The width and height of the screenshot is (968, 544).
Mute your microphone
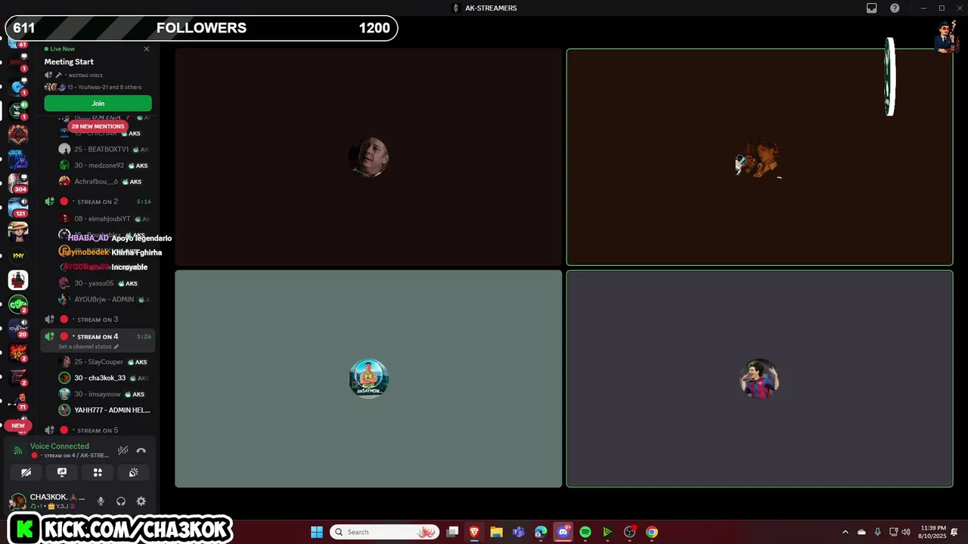tap(101, 501)
